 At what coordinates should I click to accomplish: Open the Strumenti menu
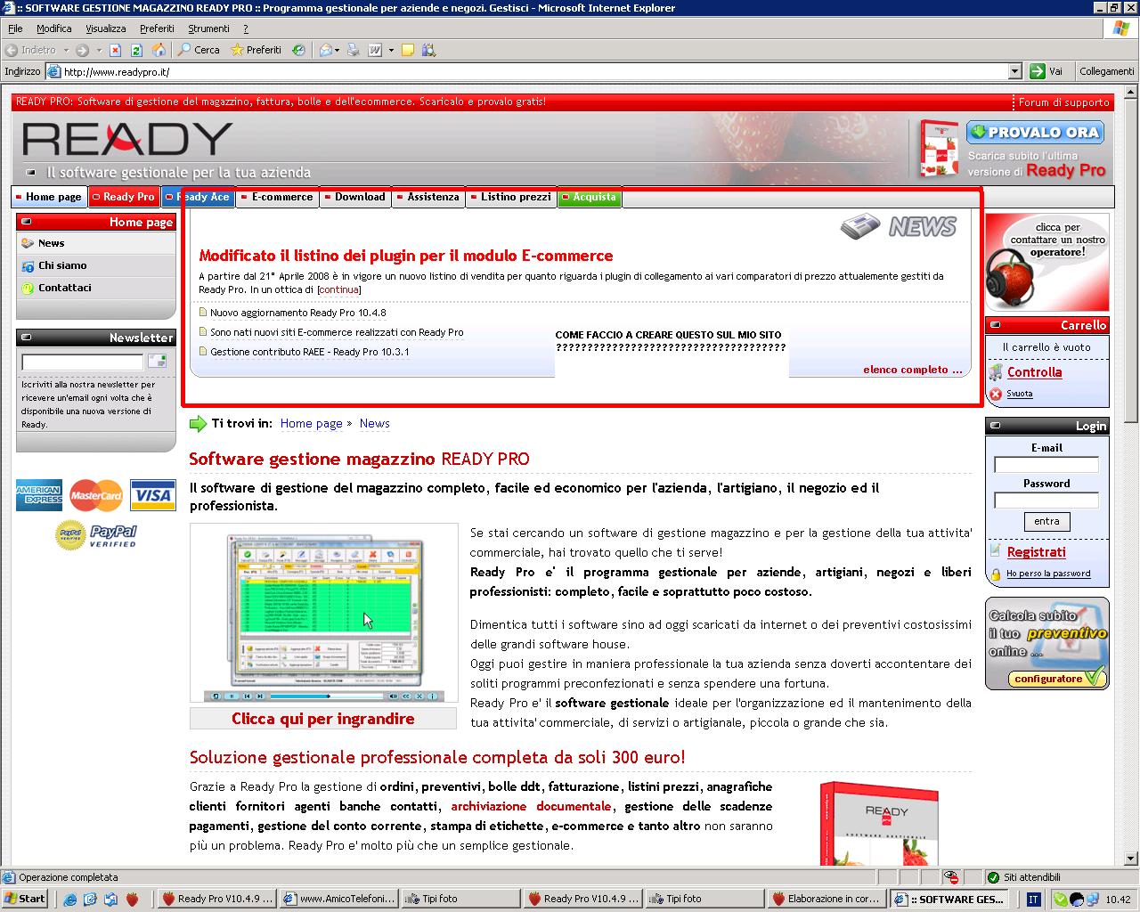208,28
